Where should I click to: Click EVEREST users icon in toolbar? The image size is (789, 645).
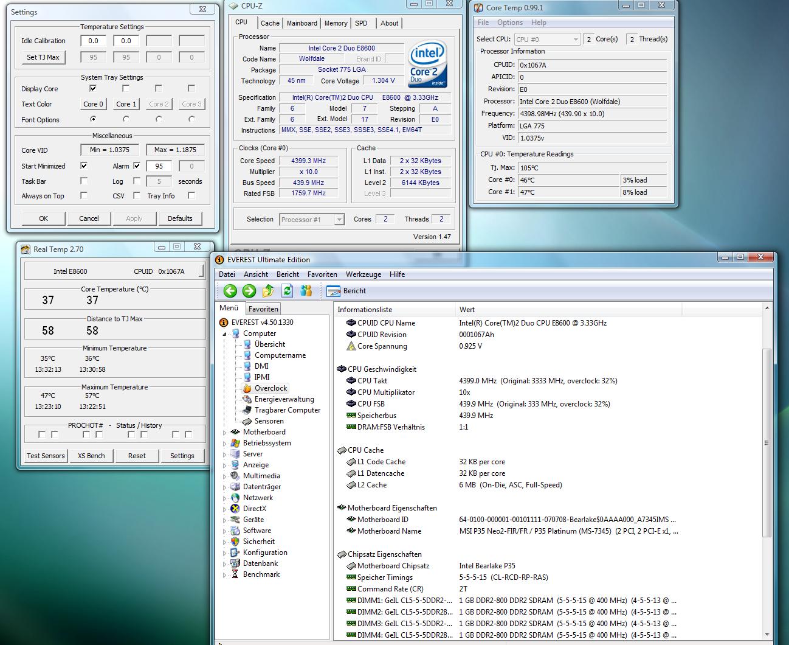coord(306,291)
